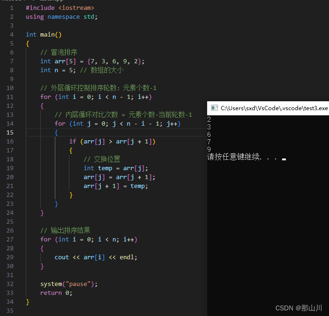Image resolution: width=329 pixels, height=316 pixels.
Task: Collapse the fold chevron at line 27 output for loop
Action: pos(21,240)
